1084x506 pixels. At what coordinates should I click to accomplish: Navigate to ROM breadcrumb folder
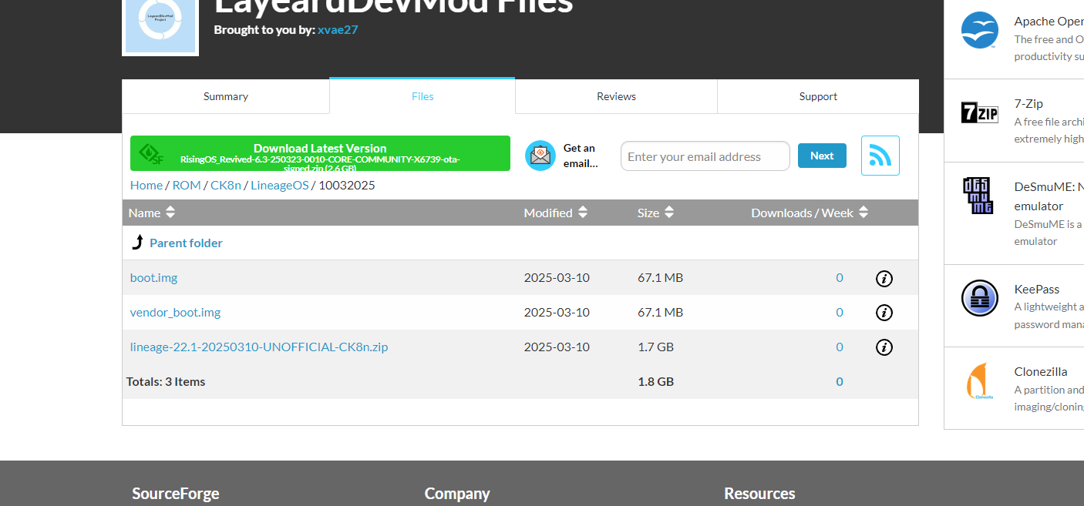(x=187, y=185)
